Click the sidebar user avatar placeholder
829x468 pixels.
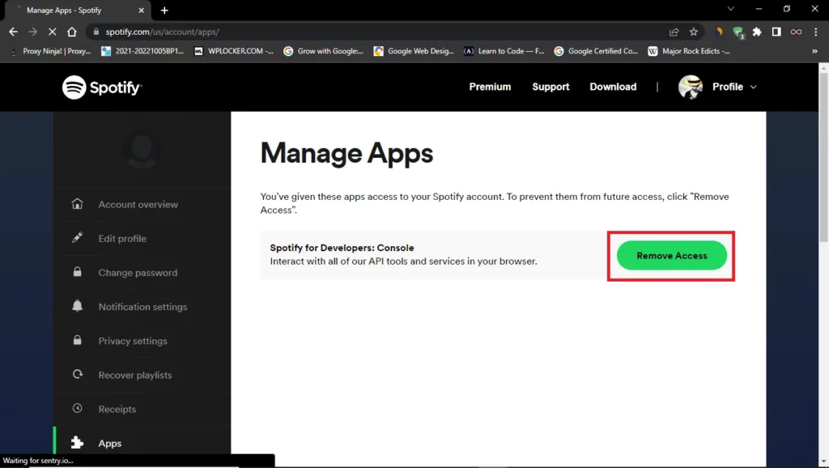[142, 151]
